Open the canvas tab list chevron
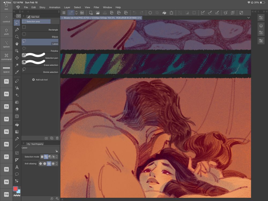The image size is (268, 201). [x=248, y=18]
